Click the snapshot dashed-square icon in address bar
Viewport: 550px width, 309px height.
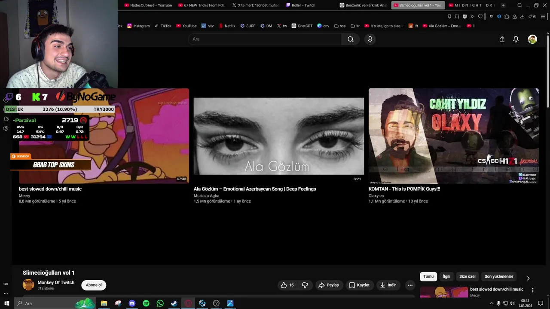tap(457, 17)
